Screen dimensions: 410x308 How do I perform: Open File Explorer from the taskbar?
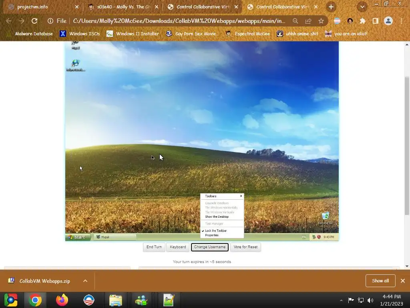point(116,300)
